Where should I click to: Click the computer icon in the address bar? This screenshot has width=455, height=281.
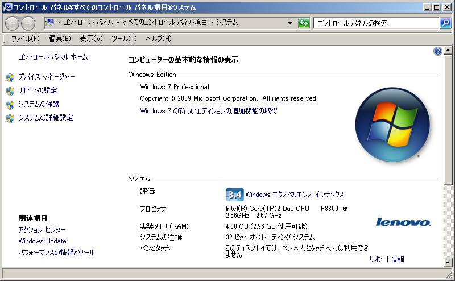point(49,23)
